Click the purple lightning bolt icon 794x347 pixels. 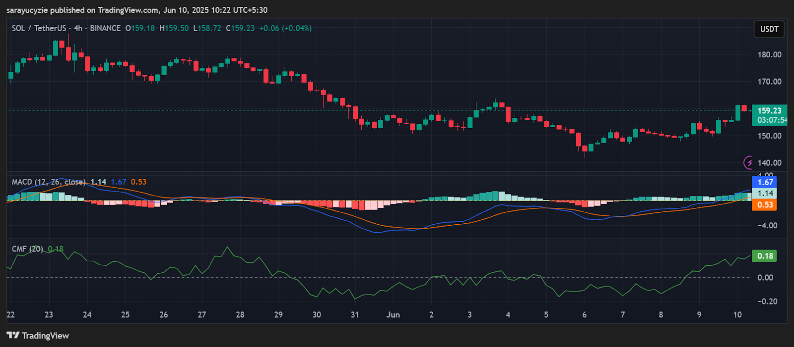[748, 162]
